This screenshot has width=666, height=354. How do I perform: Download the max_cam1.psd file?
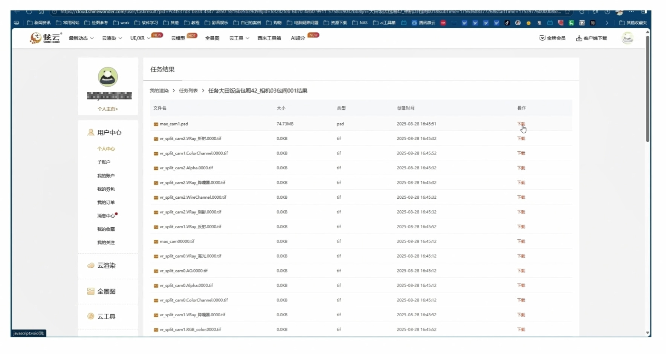pos(521,124)
